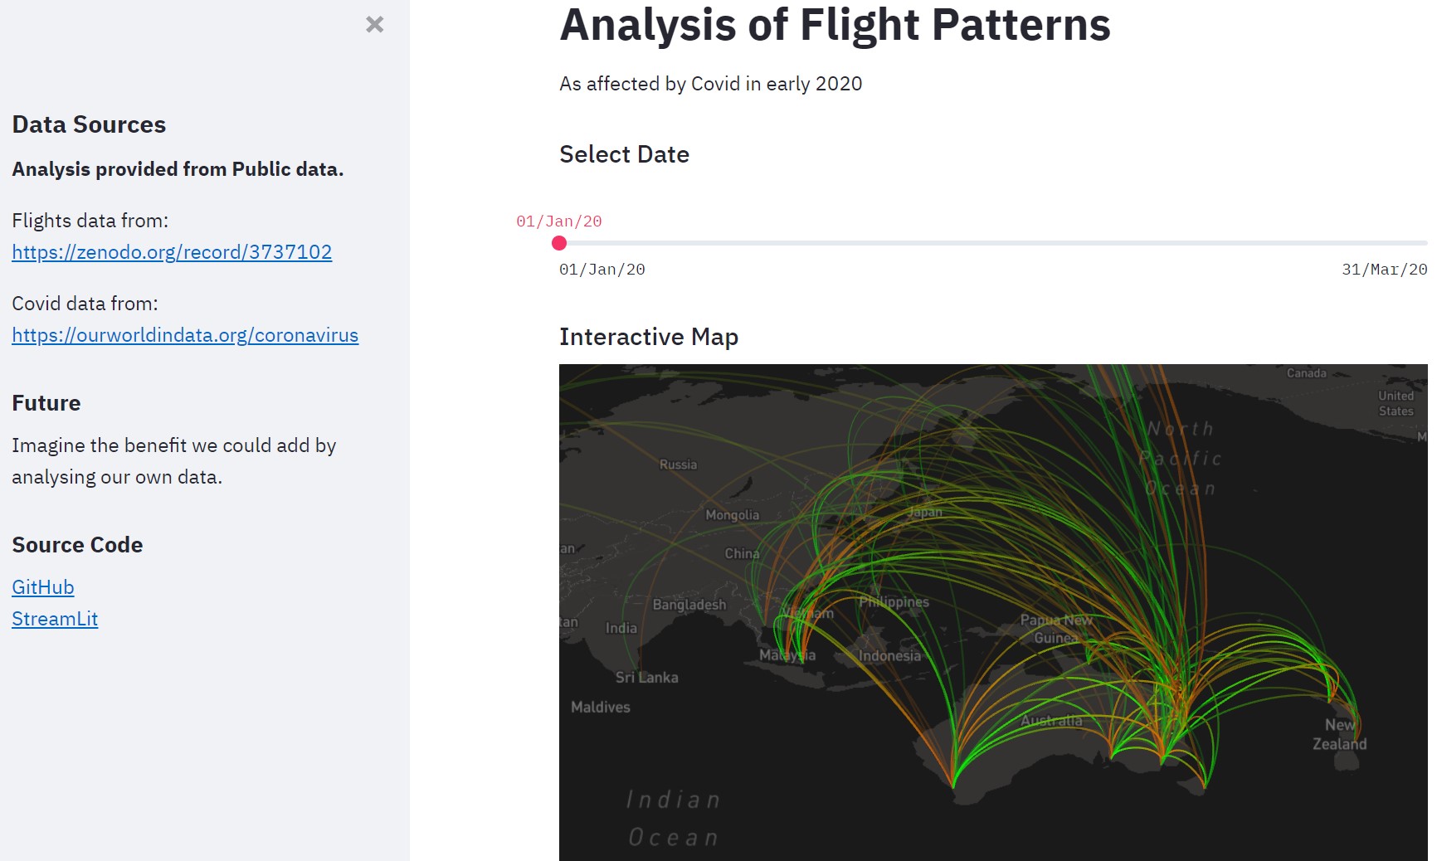Click the 'Interactive Map' heading
The image size is (1437, 861).
pyautogui.click(x=649, y=337)
